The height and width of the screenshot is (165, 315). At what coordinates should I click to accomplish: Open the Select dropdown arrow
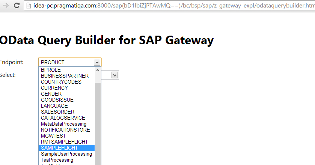(x=115, y=75)
